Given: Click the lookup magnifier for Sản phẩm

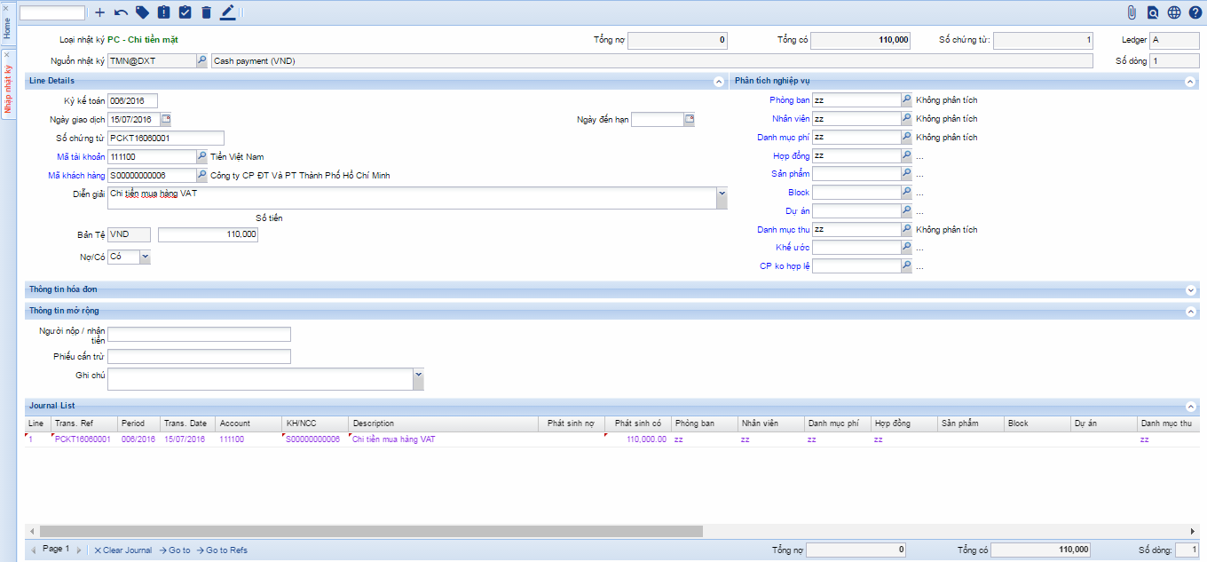Looking at the screenshot, I should tap(906, 174).
